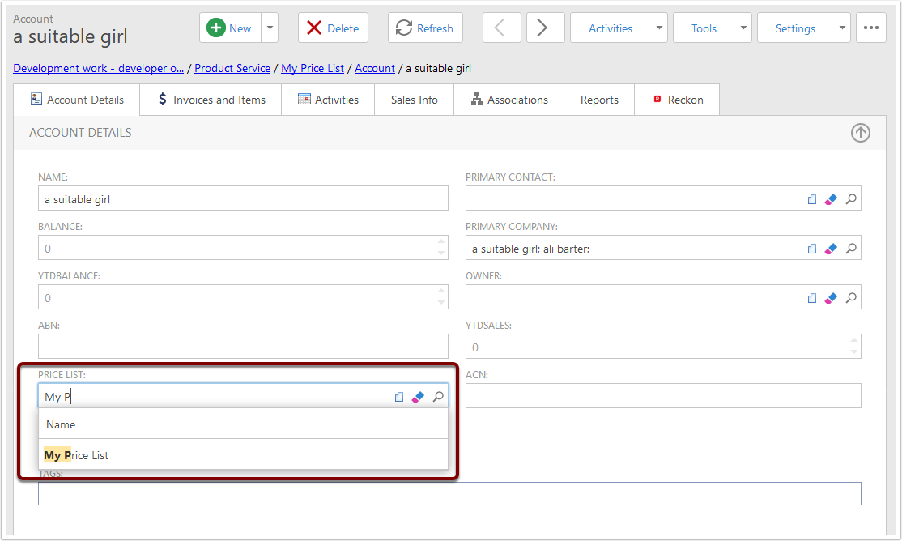The height and width of the screenshot is (541, 902).
Task: Go to previous record with left arrow
Action: [x=501, y=28]
